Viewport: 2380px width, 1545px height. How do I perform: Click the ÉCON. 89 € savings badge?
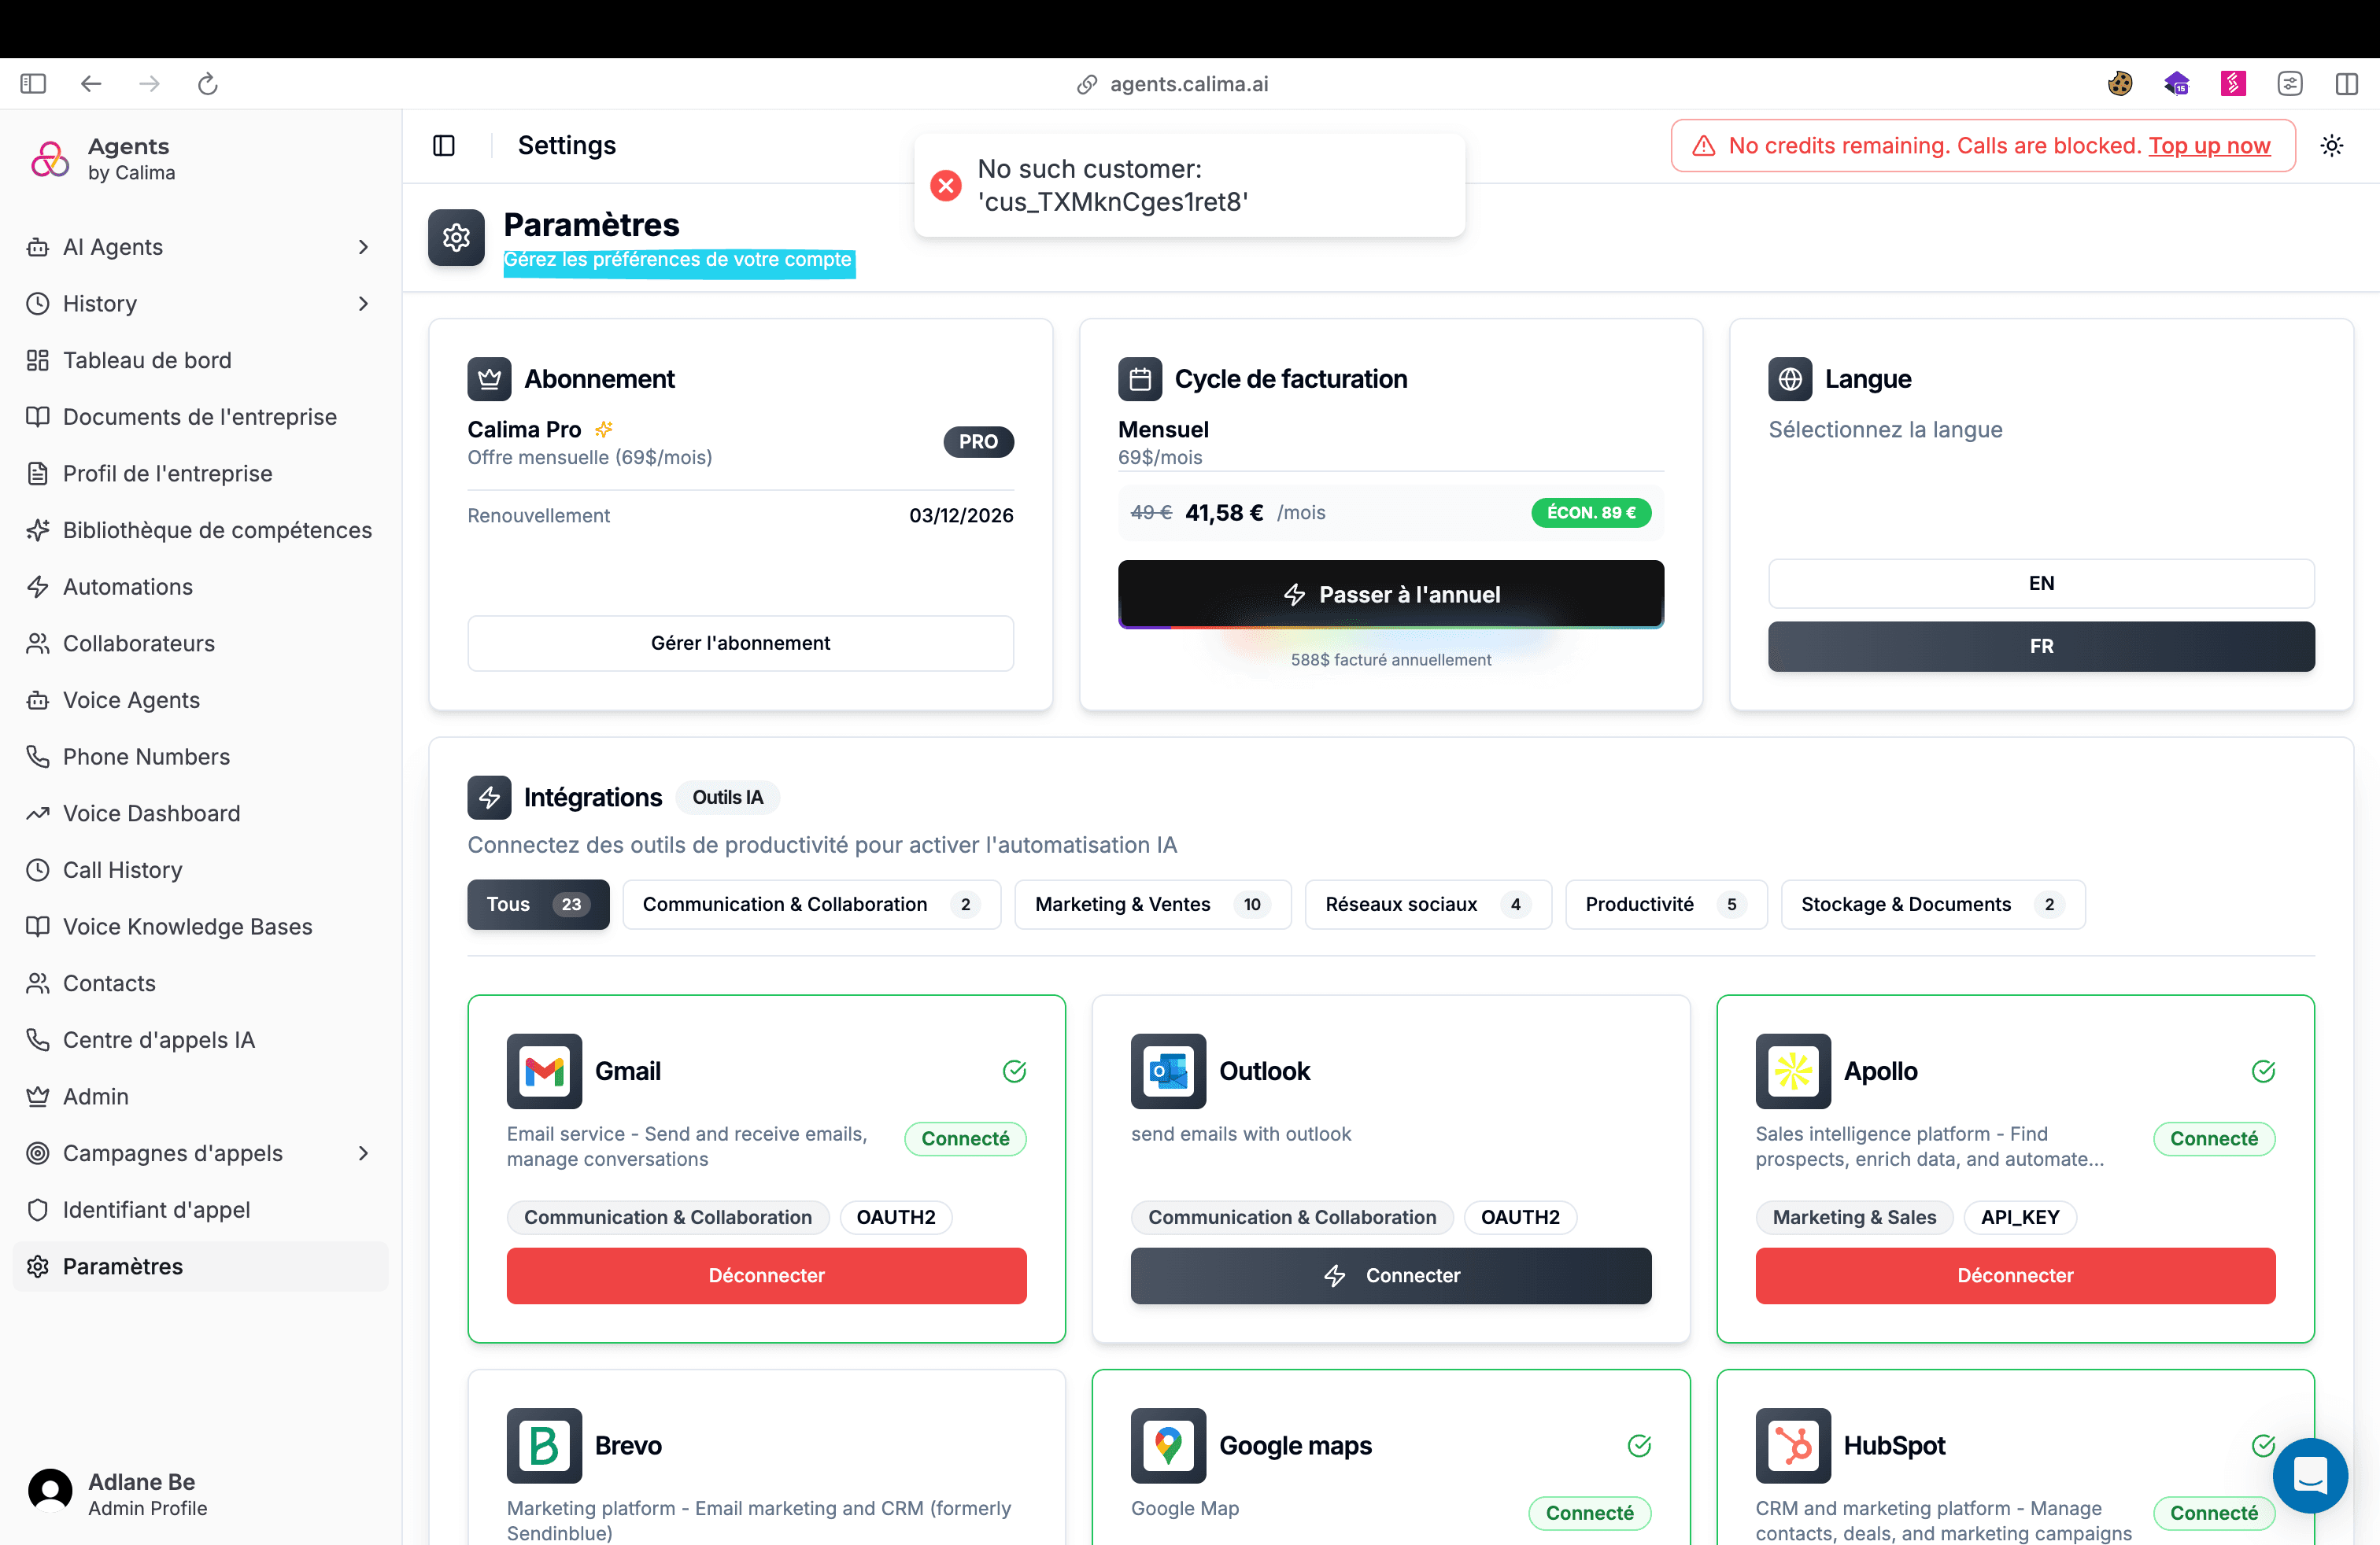pos(1591,513)
